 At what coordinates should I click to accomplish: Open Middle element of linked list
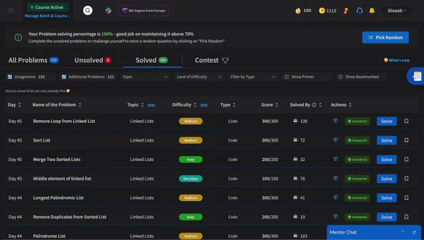(62, 179)
